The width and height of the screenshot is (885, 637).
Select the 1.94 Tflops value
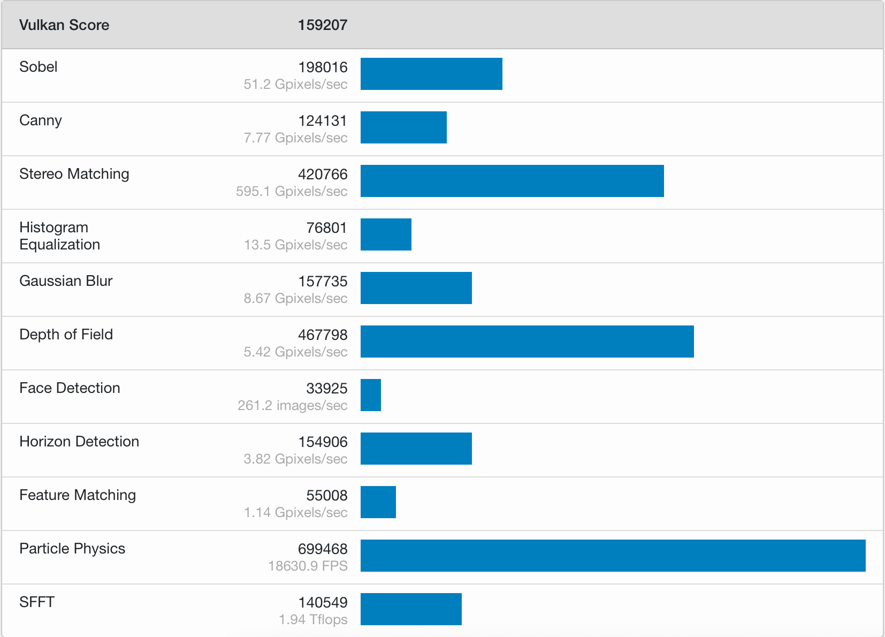(x=313, y=620)
